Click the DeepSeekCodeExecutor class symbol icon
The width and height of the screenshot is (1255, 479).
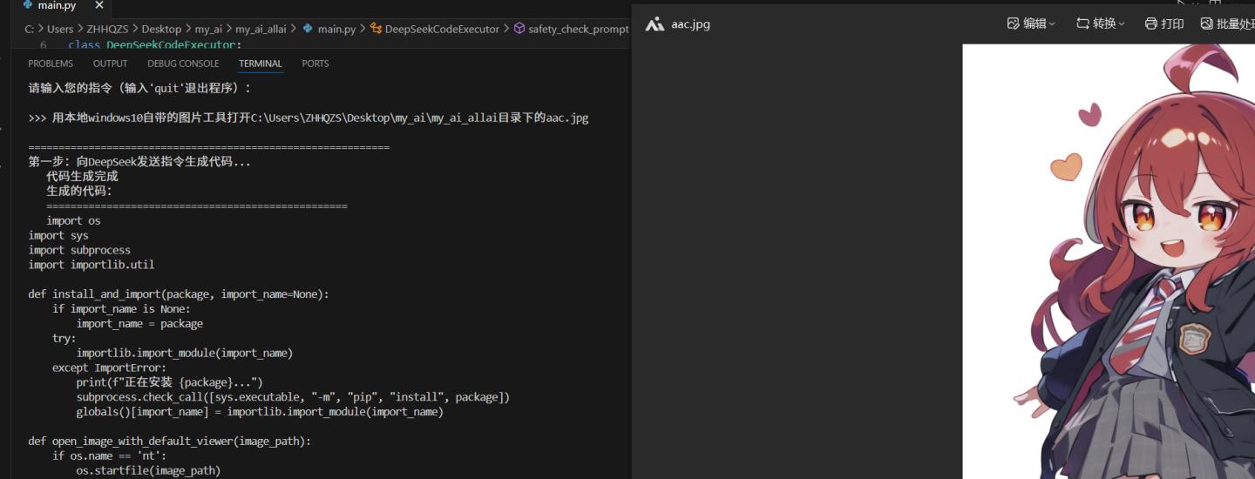(376, 29)
